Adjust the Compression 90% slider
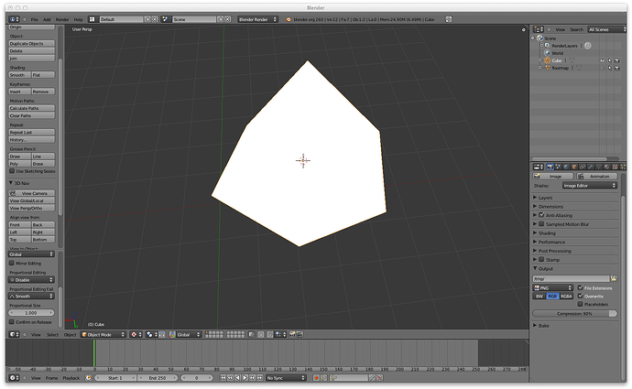Viewport: 632px width, 389px height. (575, 314)
